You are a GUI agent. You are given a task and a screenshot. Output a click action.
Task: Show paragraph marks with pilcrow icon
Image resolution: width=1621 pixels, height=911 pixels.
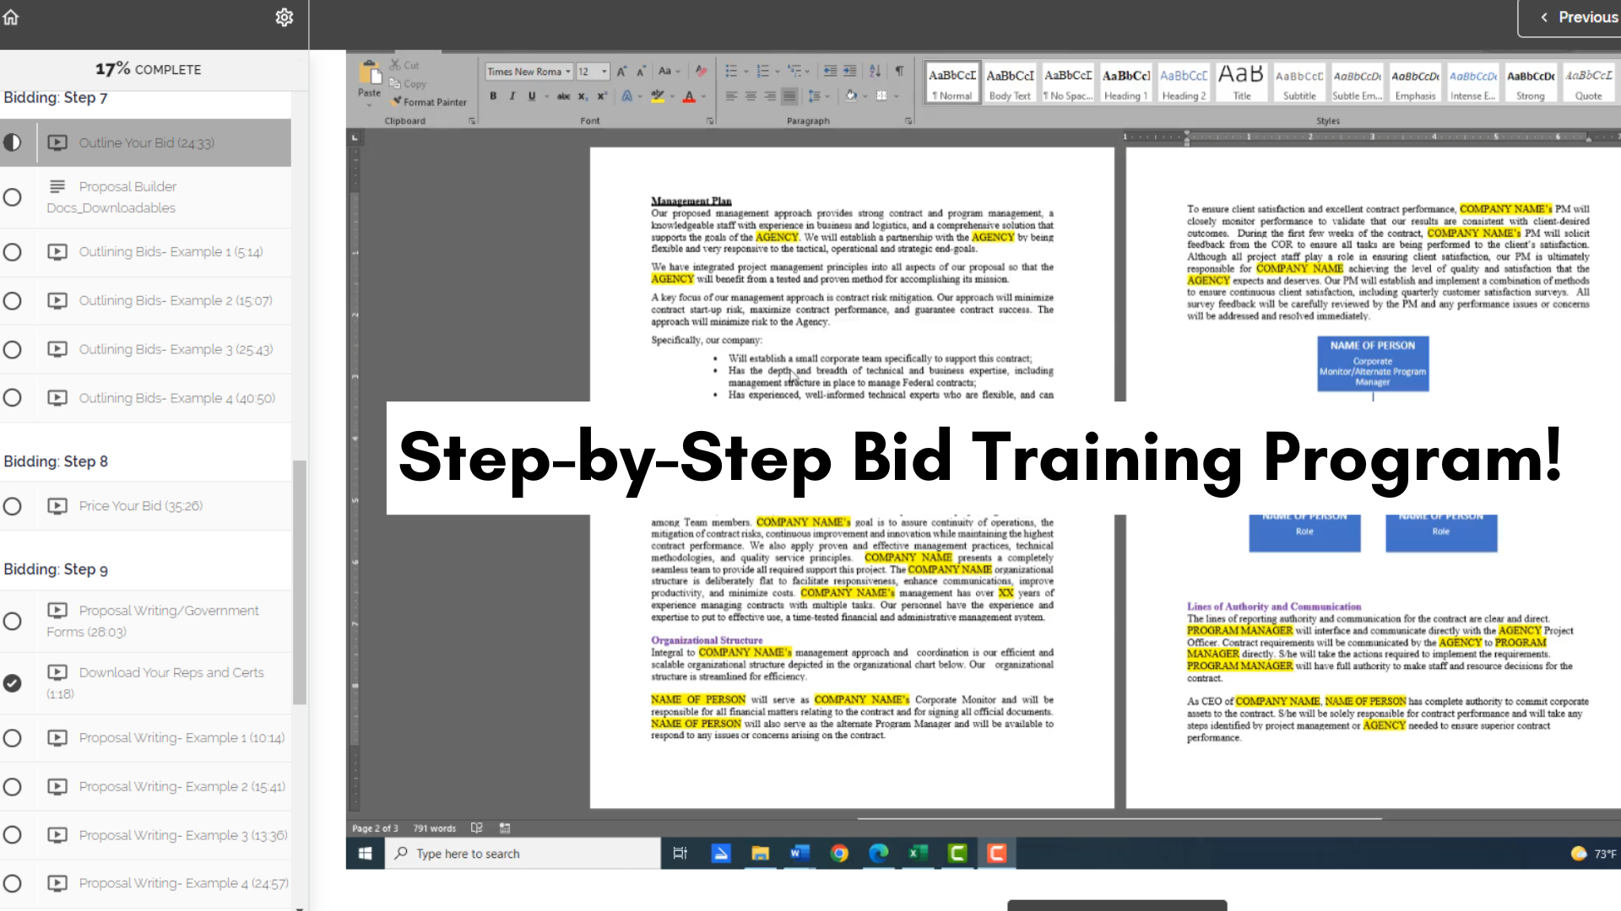pos(899,71)
